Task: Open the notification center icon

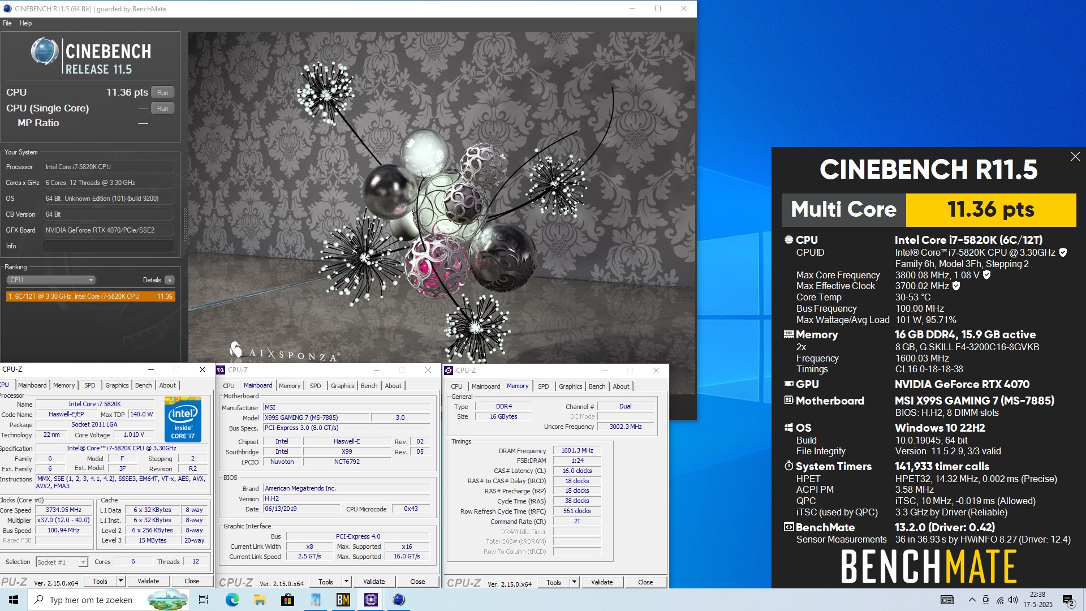Action: pos(1068,600)
